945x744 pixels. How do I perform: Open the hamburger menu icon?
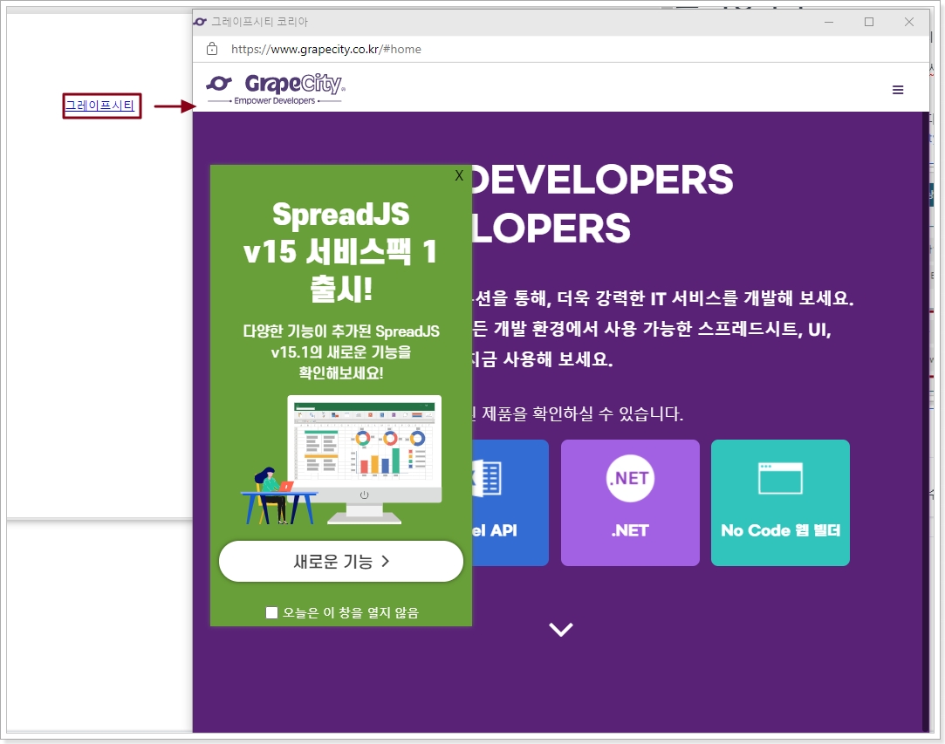(898, 90)
